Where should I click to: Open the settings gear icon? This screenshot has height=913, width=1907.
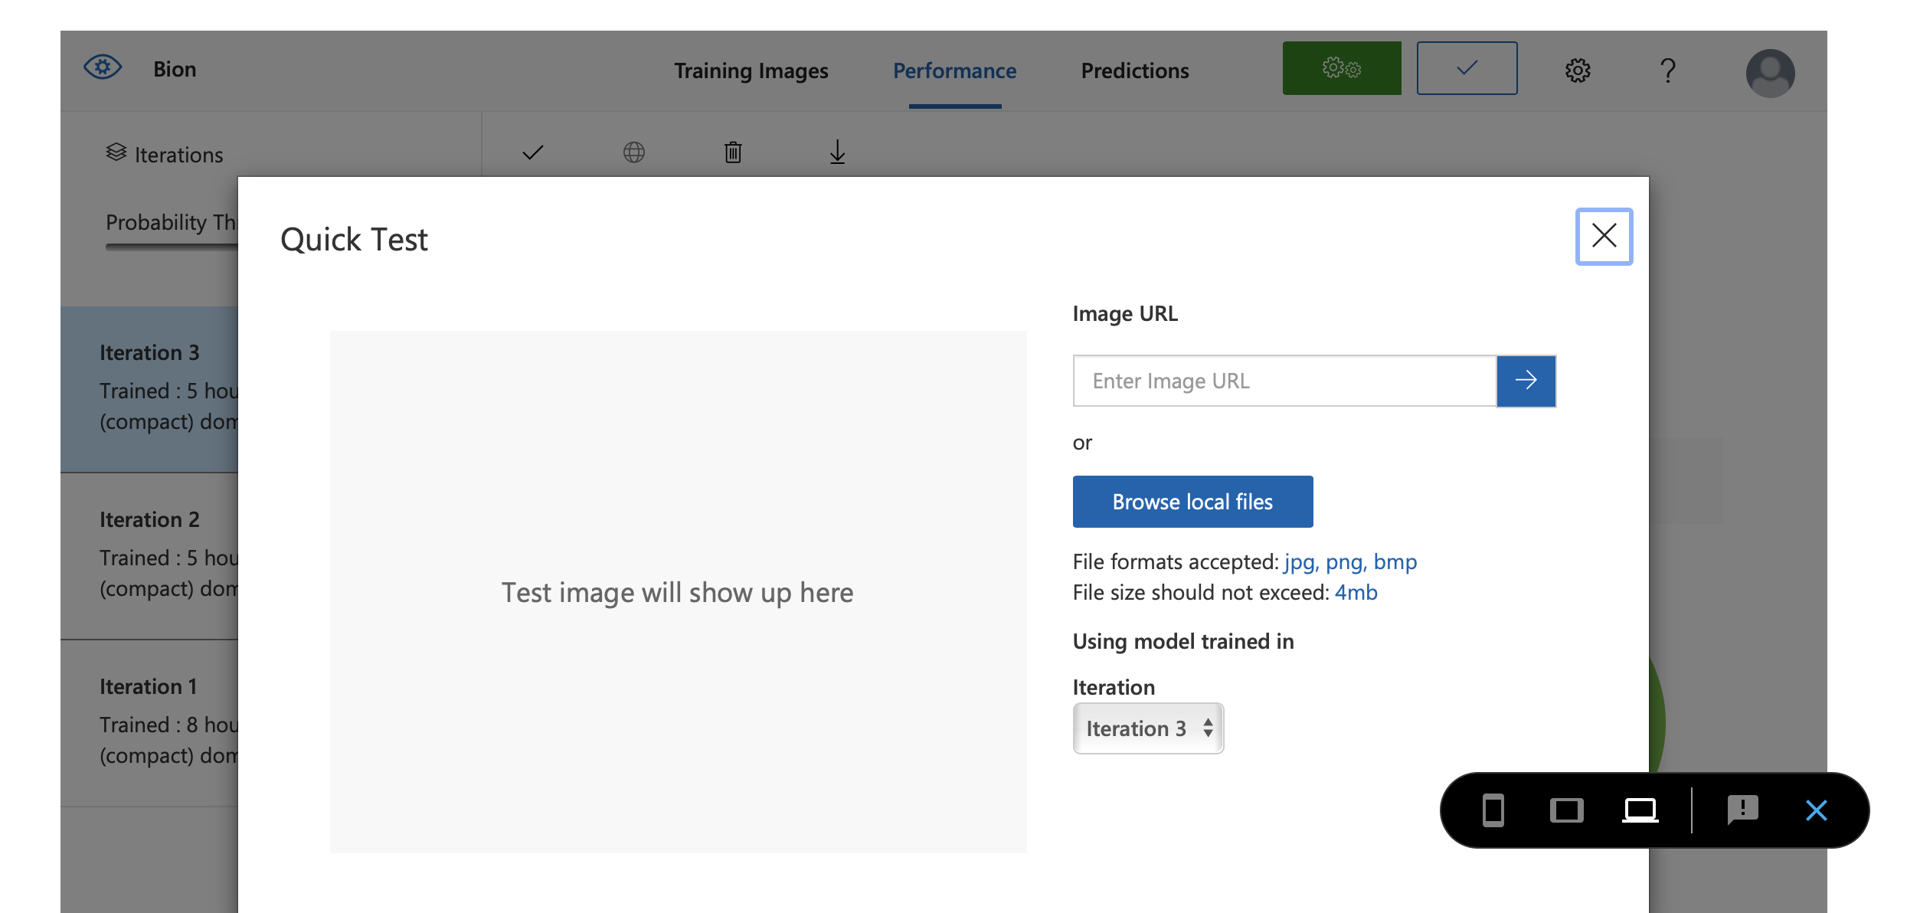[1577, 70]
